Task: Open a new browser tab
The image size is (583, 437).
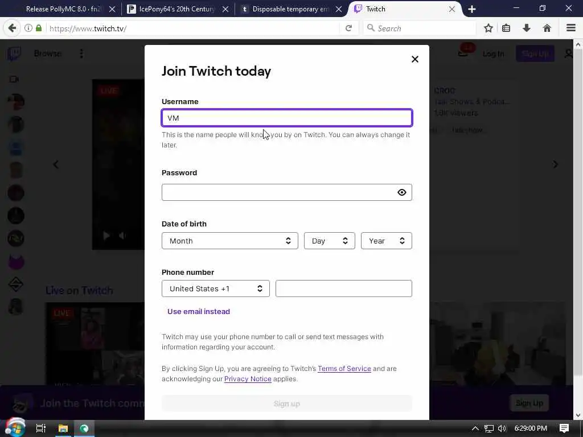Action: [x=472, y=9]
